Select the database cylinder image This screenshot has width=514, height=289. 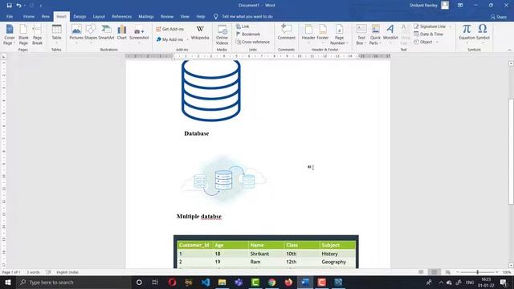(x=211, y=91)
